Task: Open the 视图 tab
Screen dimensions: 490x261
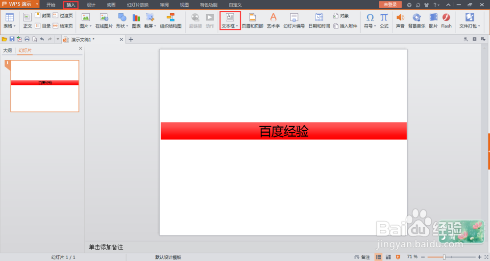Action: [x=184, y=5]
